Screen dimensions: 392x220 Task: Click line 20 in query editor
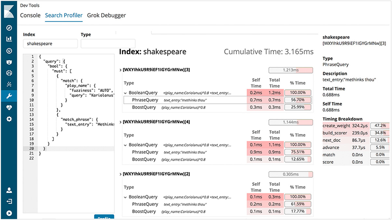pyautogui.click(x=75, y=149)
